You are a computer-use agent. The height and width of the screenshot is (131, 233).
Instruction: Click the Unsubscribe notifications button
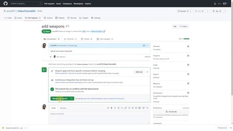171,112
